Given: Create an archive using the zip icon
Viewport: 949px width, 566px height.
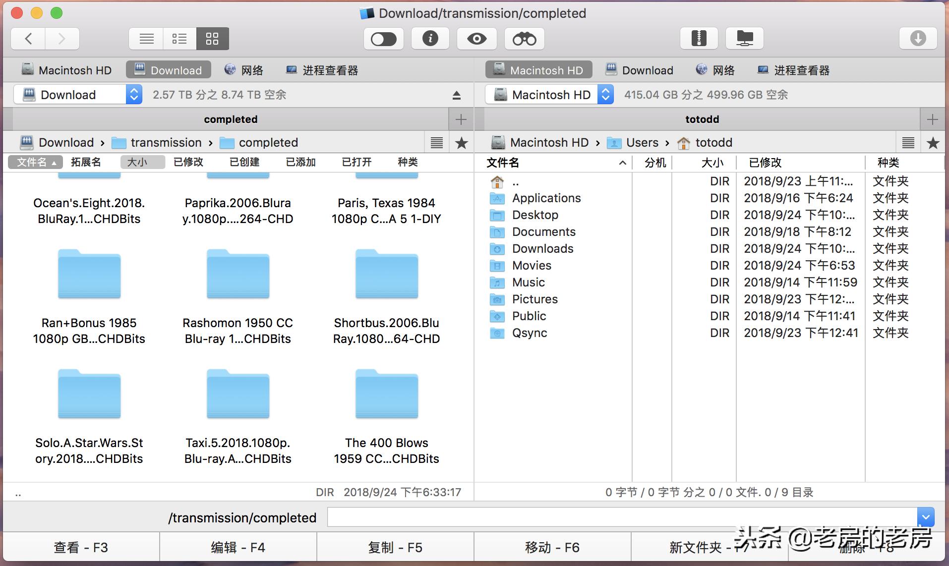Looking at the screenshot, I should [x=699, y=38].
